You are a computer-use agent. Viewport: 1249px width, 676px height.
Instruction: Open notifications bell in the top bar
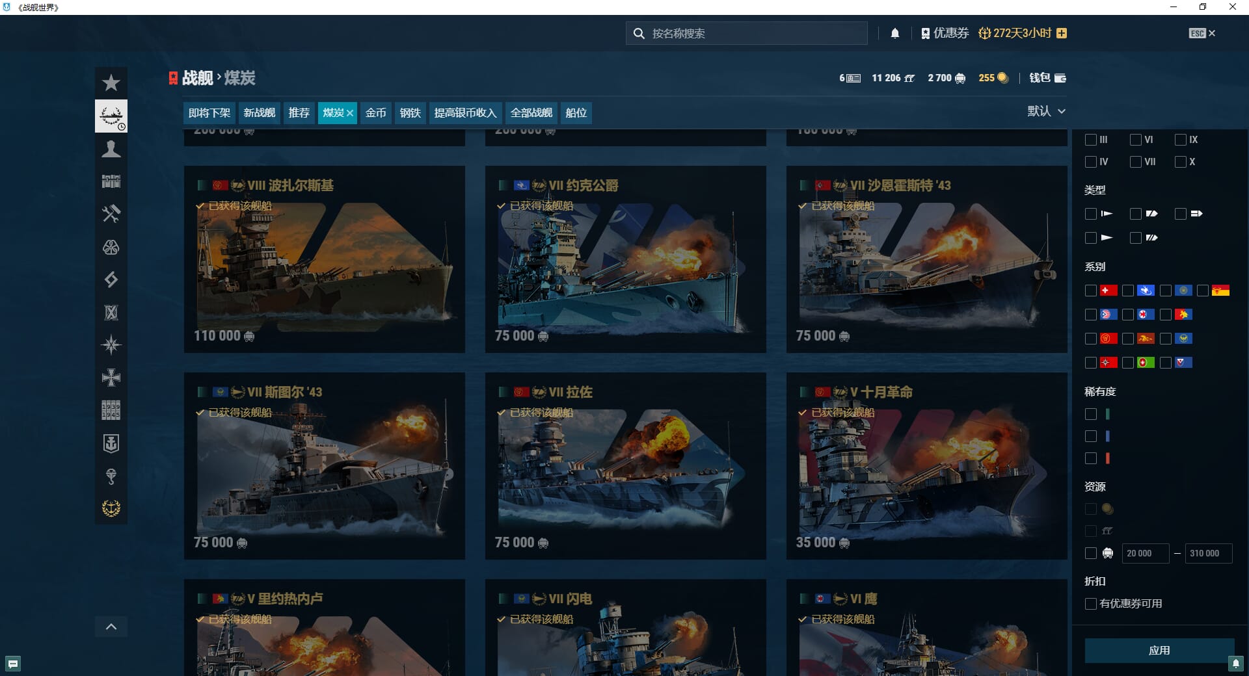[x=895, y=33]
